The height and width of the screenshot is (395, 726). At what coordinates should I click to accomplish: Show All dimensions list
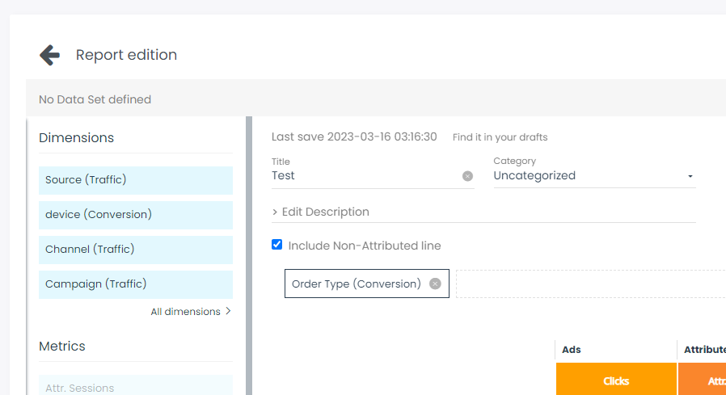pyautogui.click(x=191, y=311)
